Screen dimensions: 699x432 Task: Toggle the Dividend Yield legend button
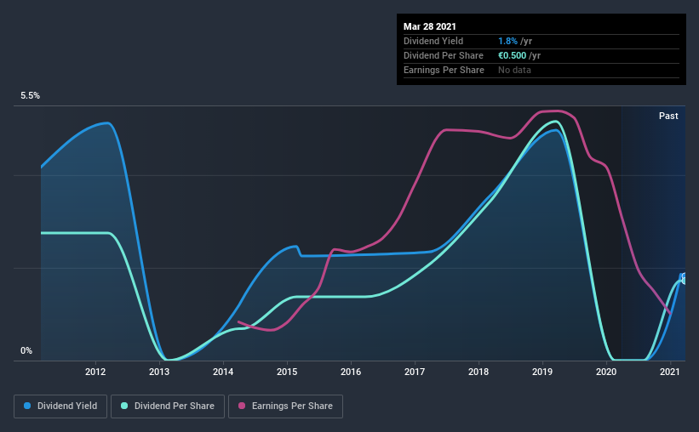(60, 406)
